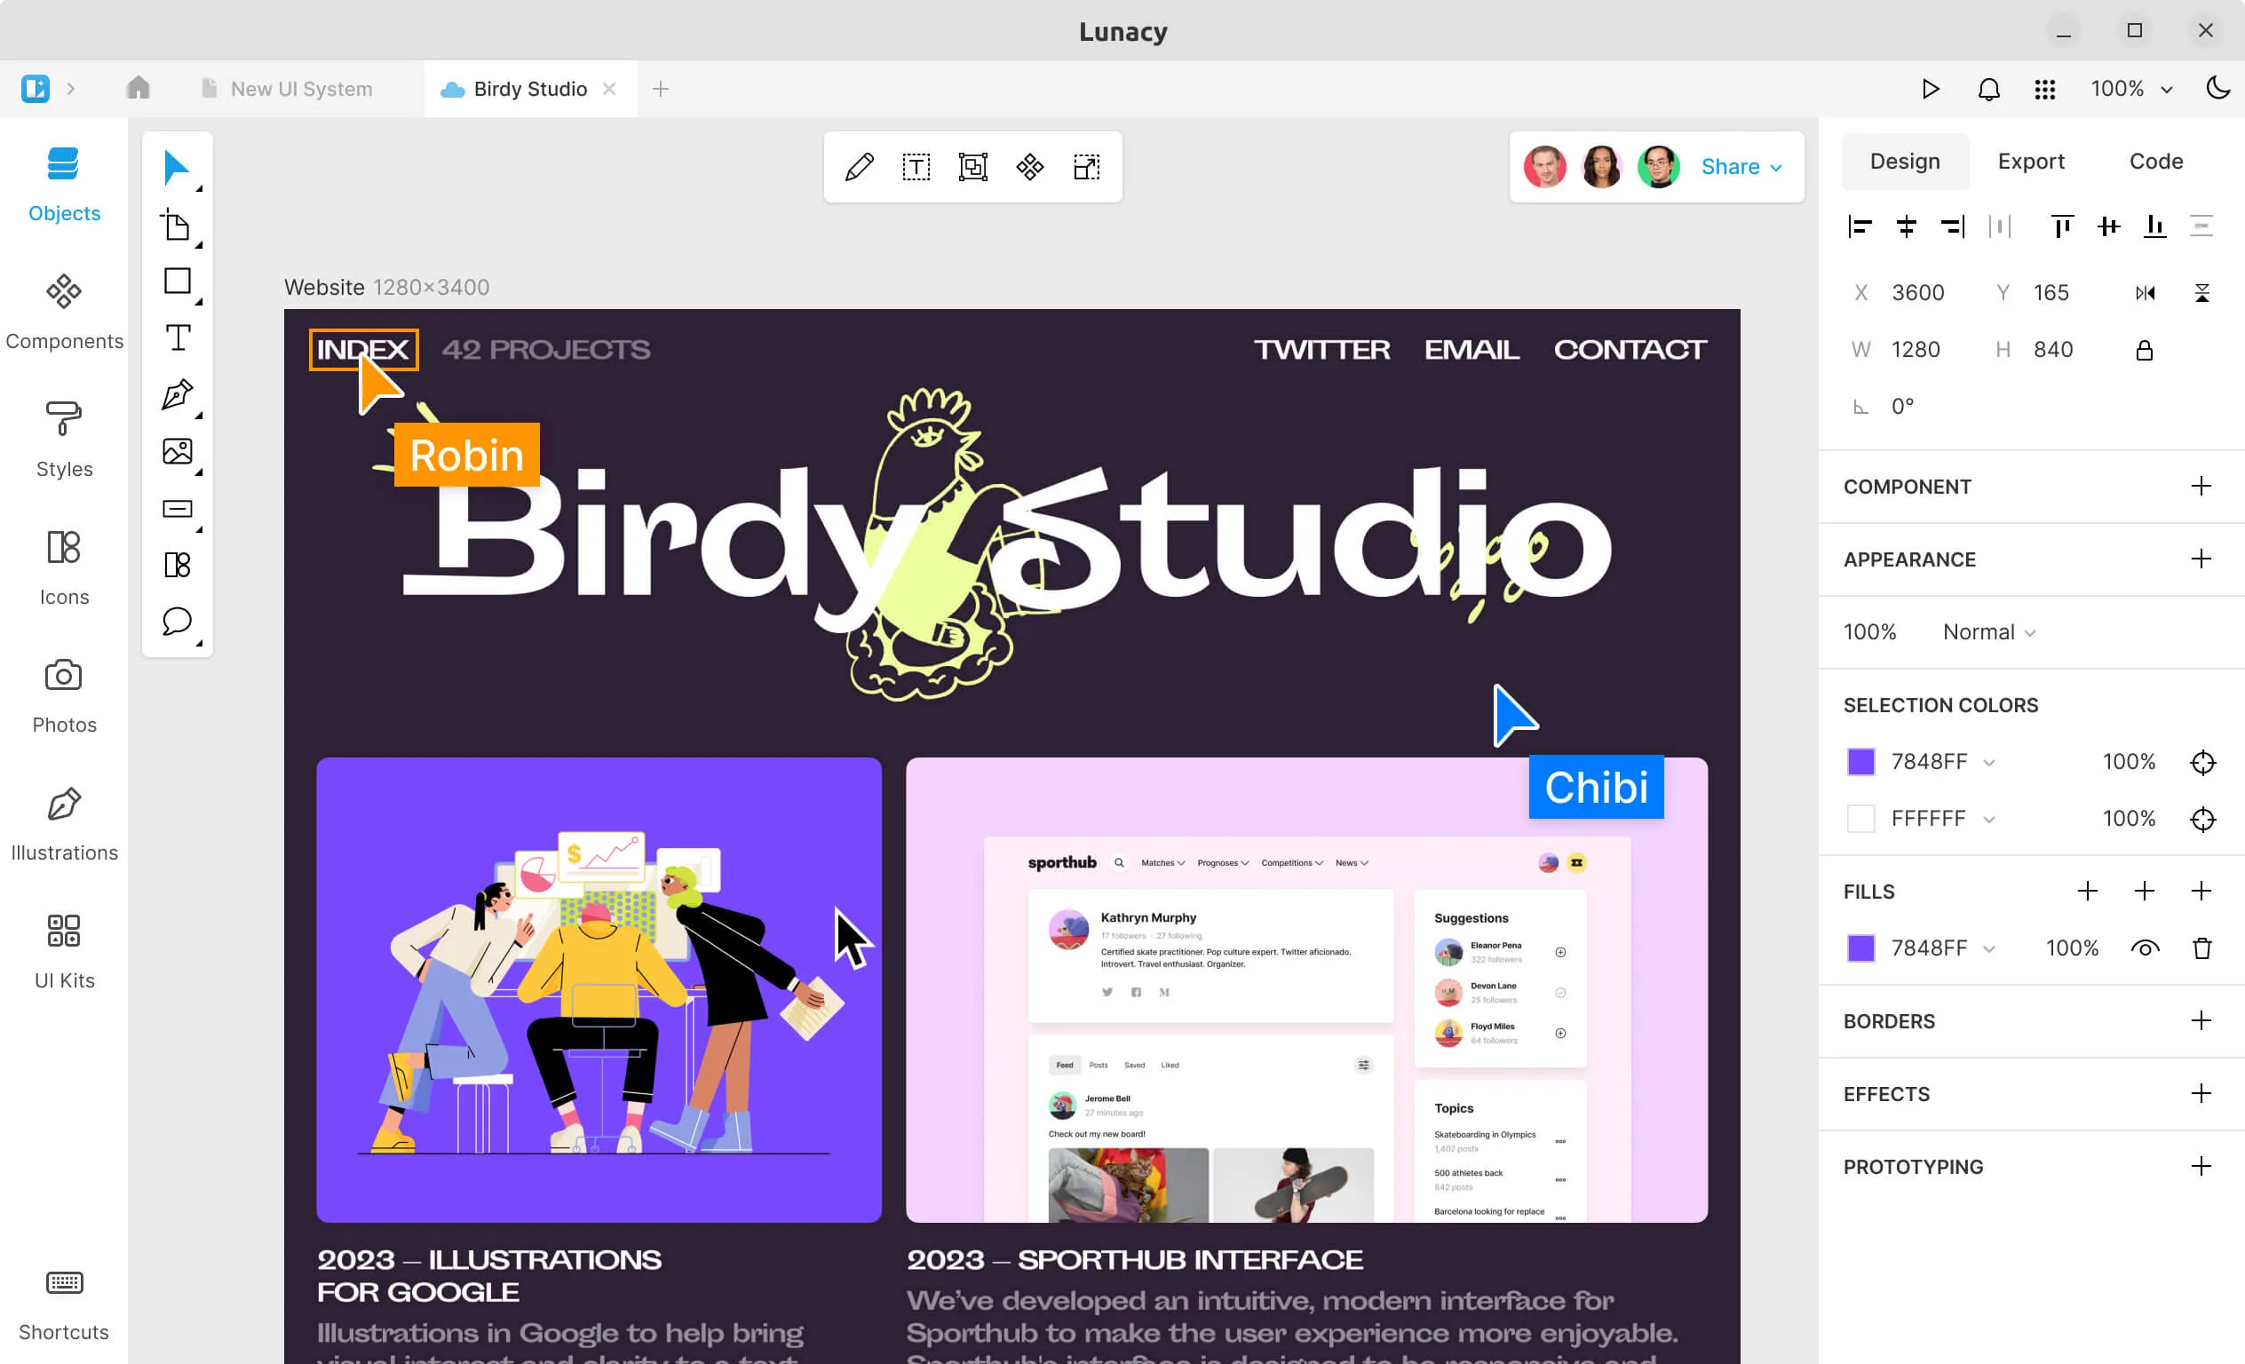Switch to dark mode moon icon
The image size is (2245, 1364).
[2217, 89]
